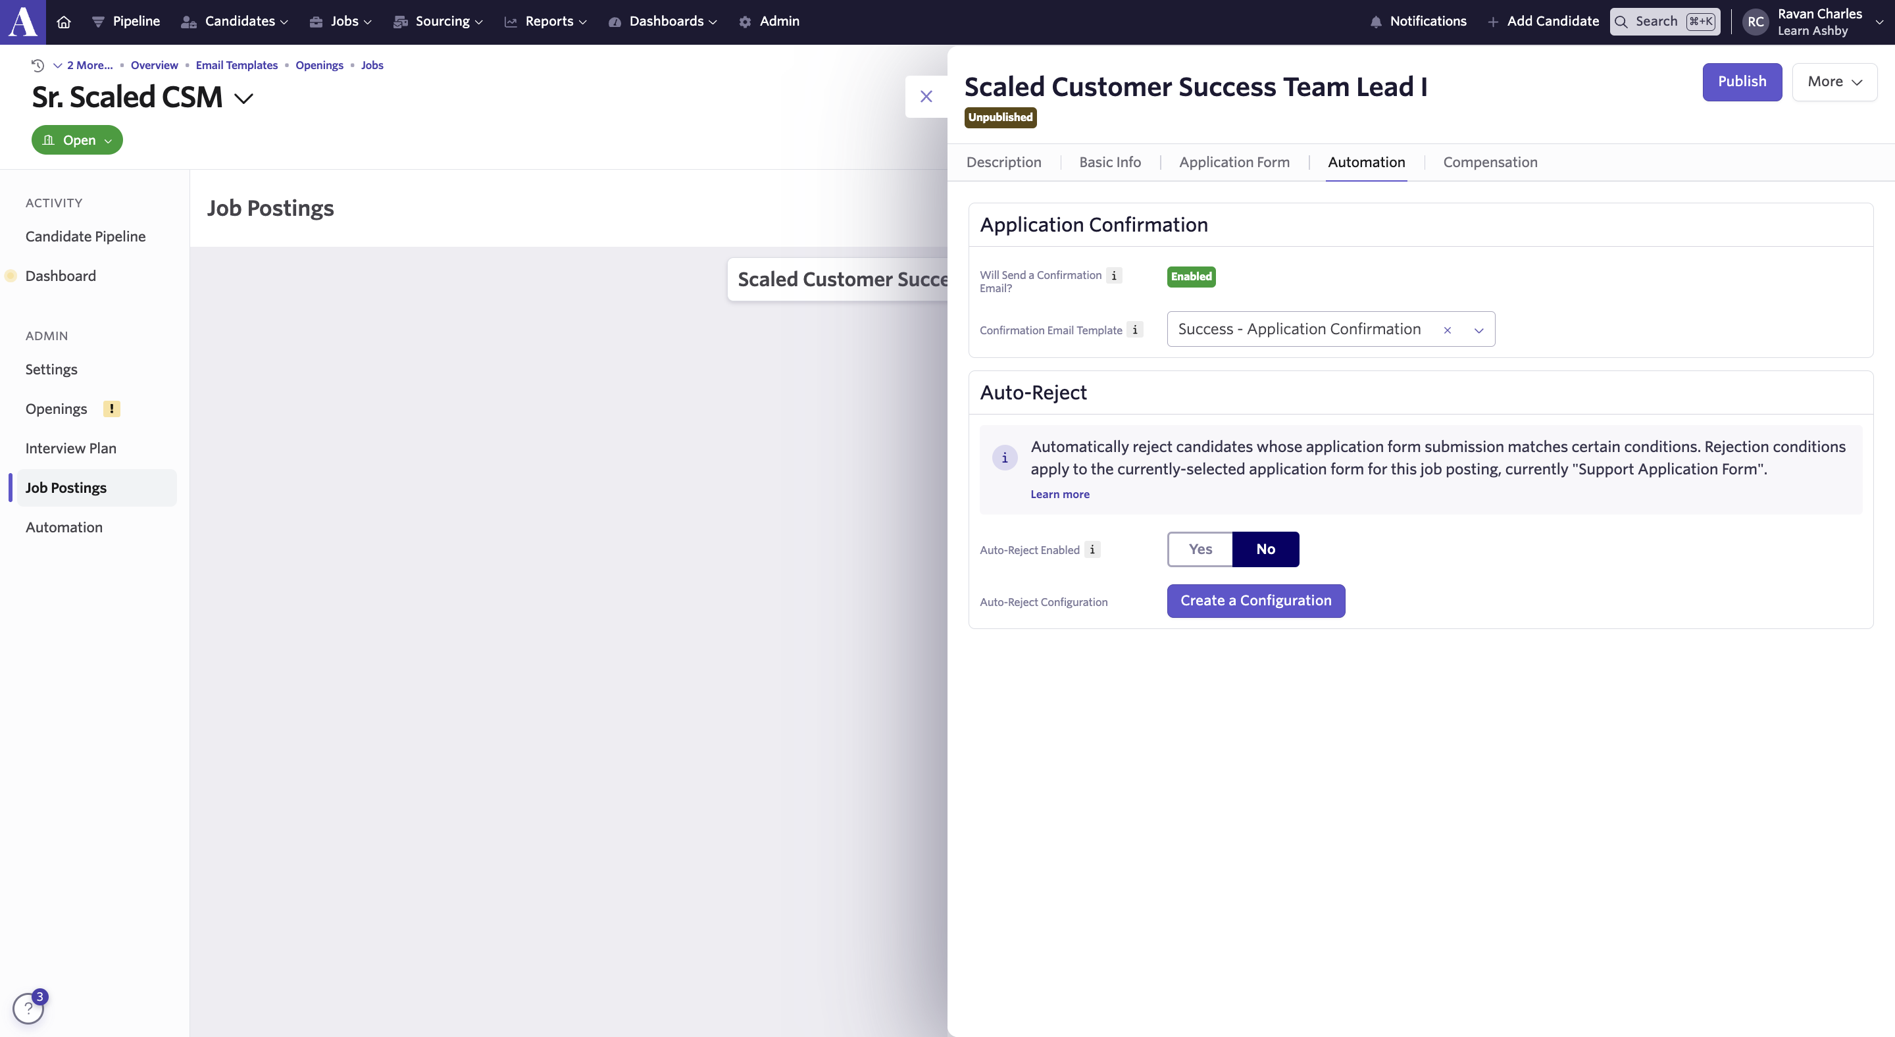
Task: Show info for Confirmation Email Template
Action: point(1135,330)
